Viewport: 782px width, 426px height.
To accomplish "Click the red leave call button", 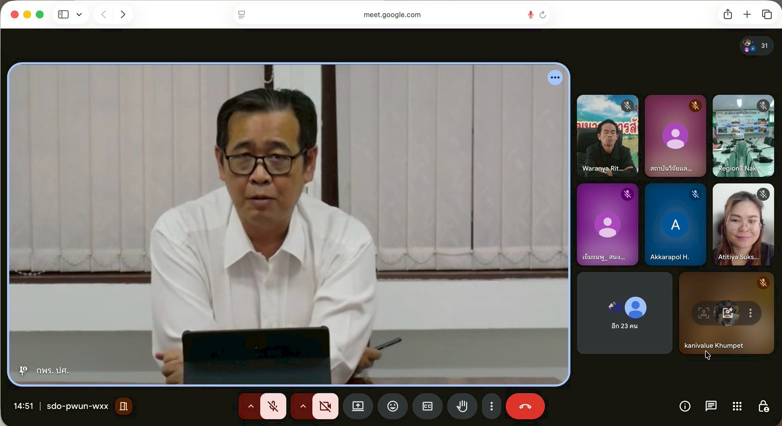I will [525, 406].
